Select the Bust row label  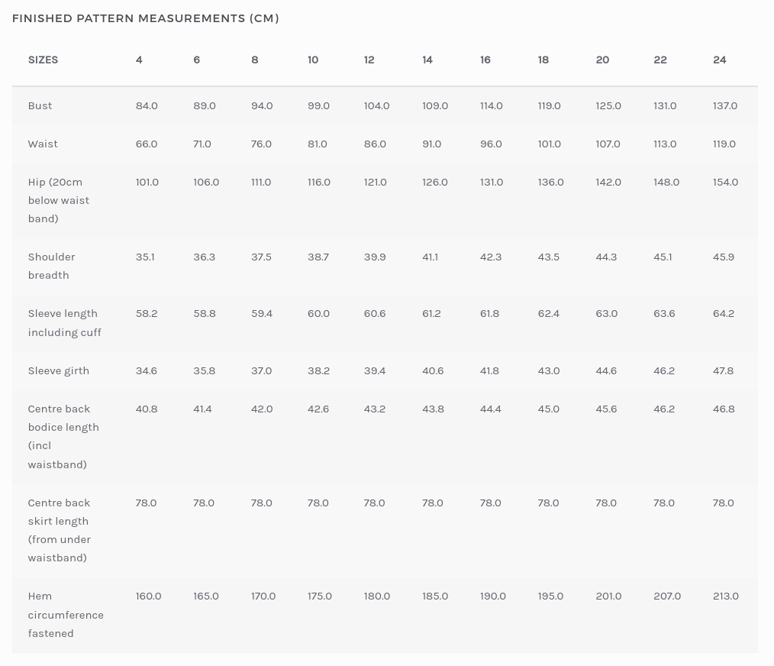click(40, 105)
